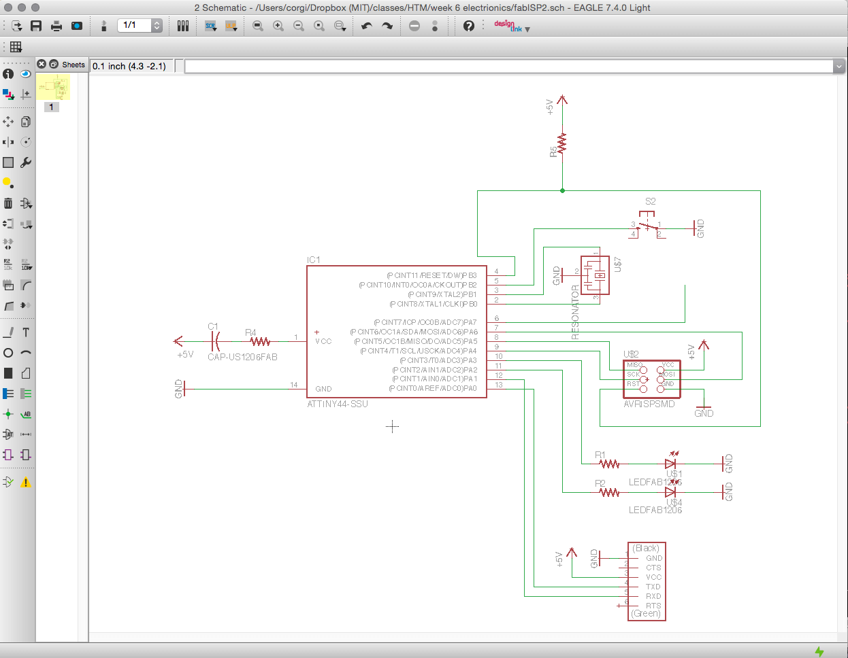The width and height of the screenshot is (848, 658).
Task: Select the Arc drawing tool
Action: (x=26, y=353)
